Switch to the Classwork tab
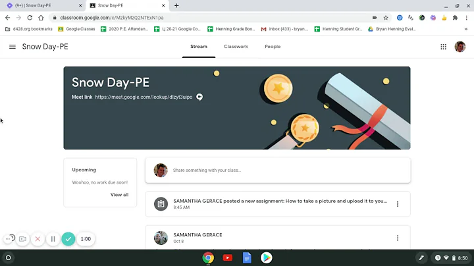Viewport: 474px width, 266px height. coord(236,47)
